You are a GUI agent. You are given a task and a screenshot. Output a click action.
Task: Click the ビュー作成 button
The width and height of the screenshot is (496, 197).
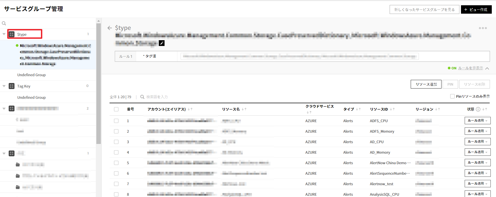click(x=476, y=9)
